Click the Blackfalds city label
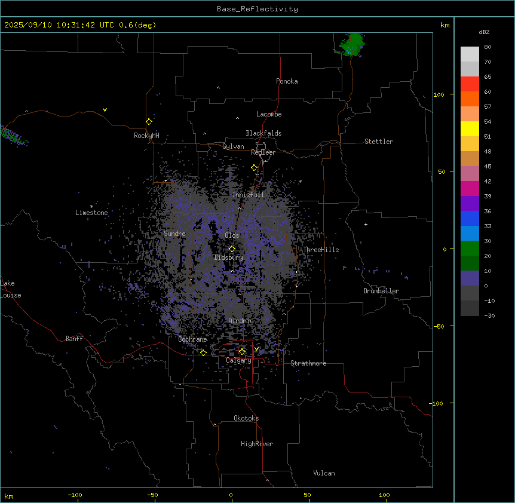Image resolution: width=515 pixels, height=503 pixels. coord(263,133)
